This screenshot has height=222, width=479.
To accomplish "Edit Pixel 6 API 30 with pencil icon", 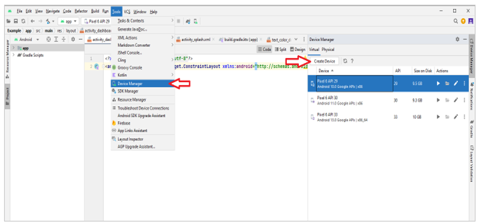I will 456,100.
